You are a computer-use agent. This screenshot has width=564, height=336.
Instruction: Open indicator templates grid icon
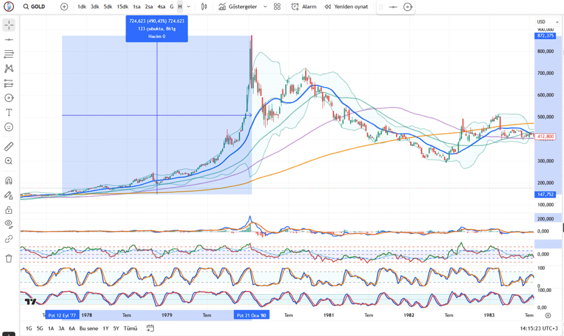(277, 7)
